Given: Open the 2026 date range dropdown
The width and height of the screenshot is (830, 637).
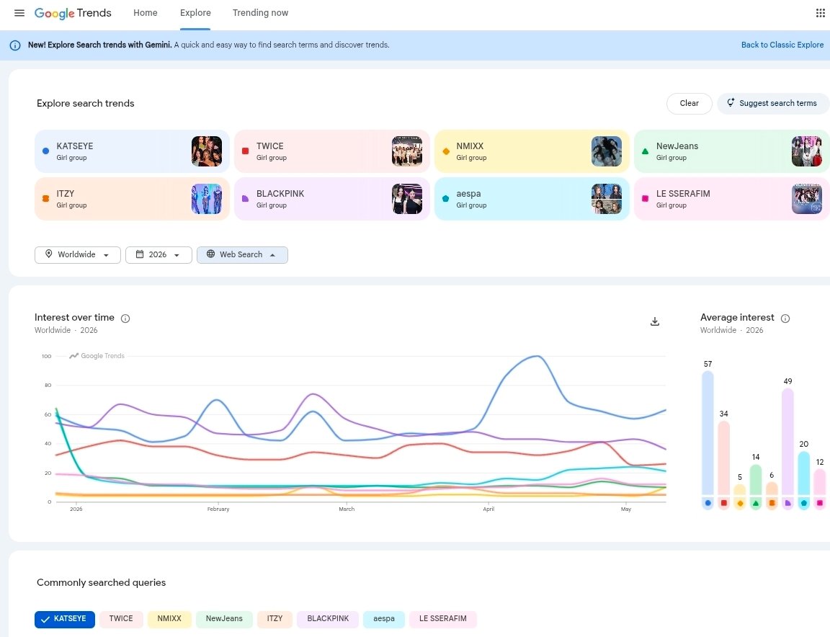Looking at the screenshot, I should click(159, 254).
